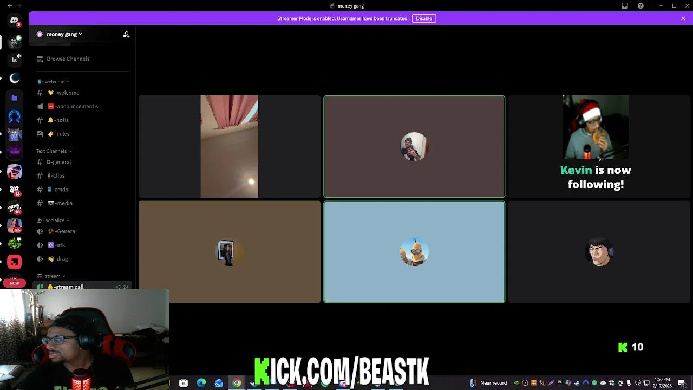Join the -drag voice channel

coord(81,259)
